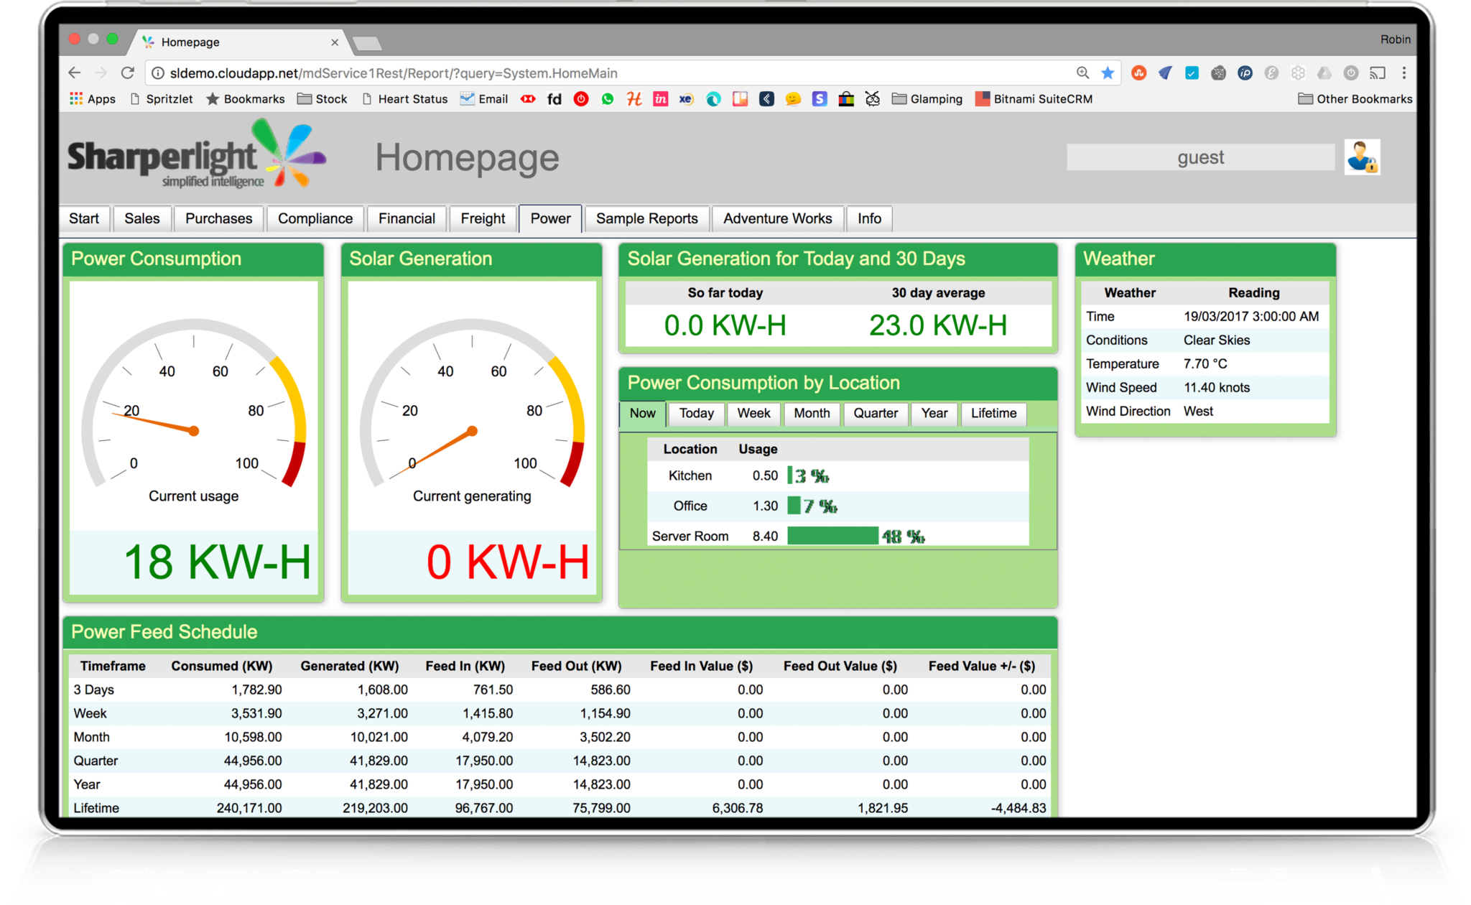Select the Lifetime consumption tab
This screenshot has height=905, width=1471.
[x=993, y=413]
